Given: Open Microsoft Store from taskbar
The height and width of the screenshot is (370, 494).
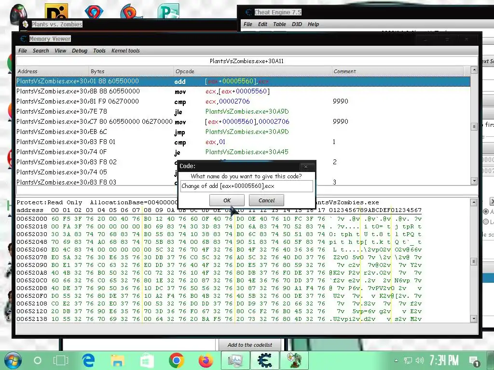Looking at the screenshot, I should coord(147,360).
